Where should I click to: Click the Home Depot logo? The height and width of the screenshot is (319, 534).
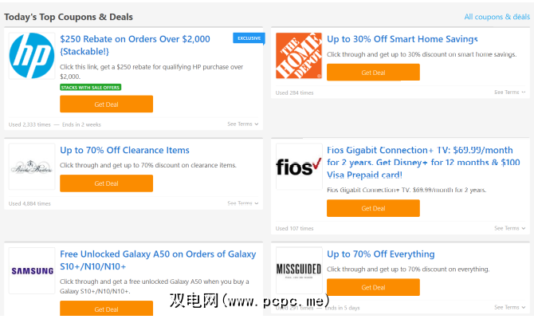(x=299, y=56)
